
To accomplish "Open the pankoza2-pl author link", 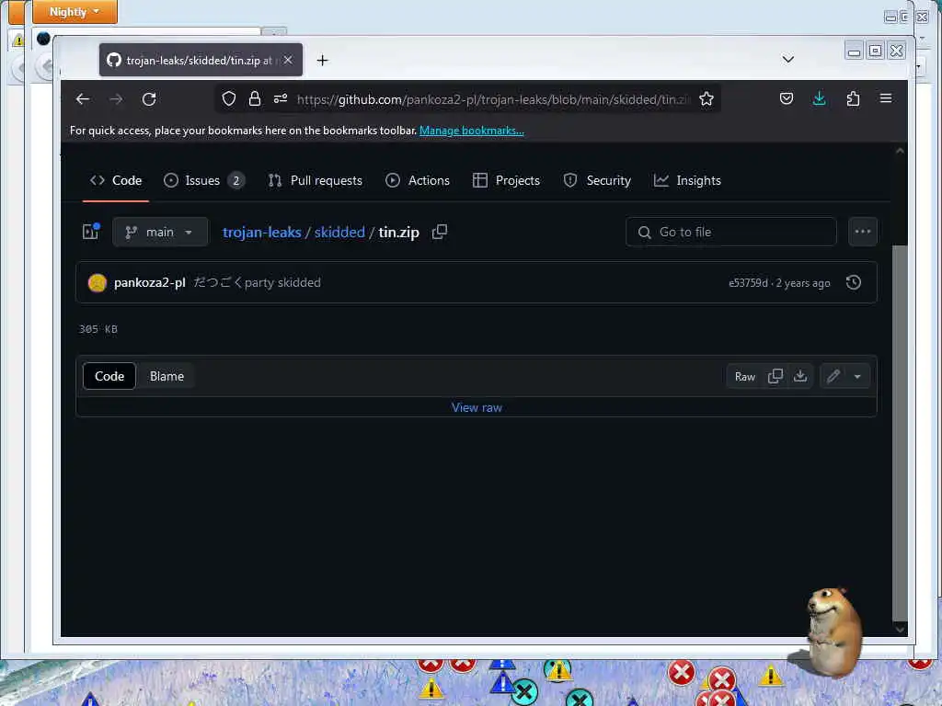I will coord(150,282).
